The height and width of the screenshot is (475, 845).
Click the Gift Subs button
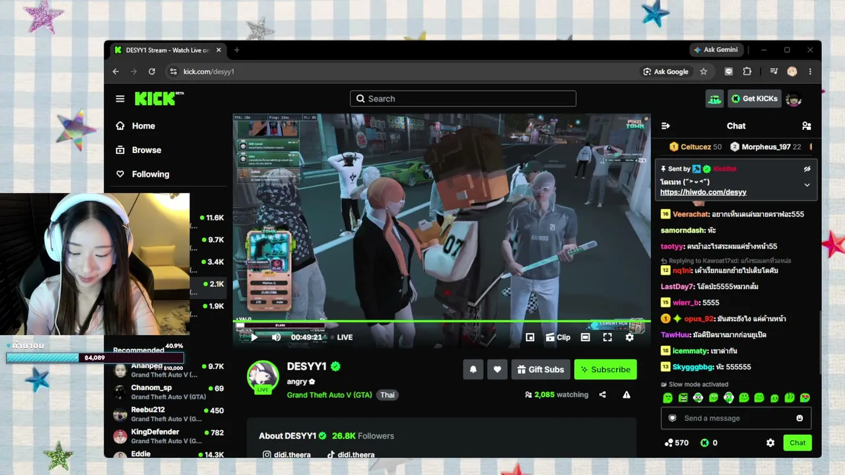click(x=541, y=369)
